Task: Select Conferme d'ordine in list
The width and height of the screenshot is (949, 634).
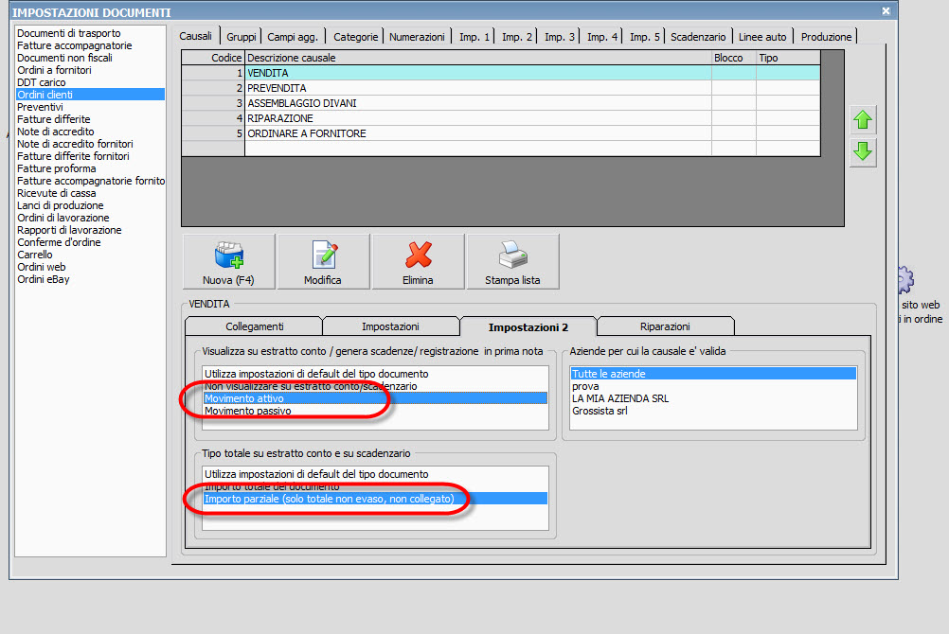Action: tap(90, 242)
